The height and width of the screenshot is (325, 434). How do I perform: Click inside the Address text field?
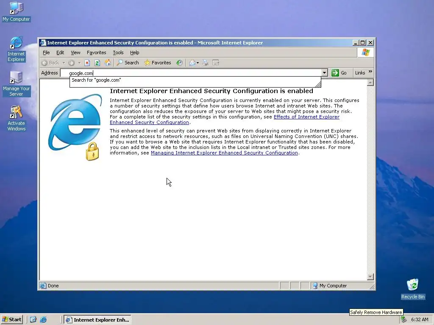coord(191,73)
